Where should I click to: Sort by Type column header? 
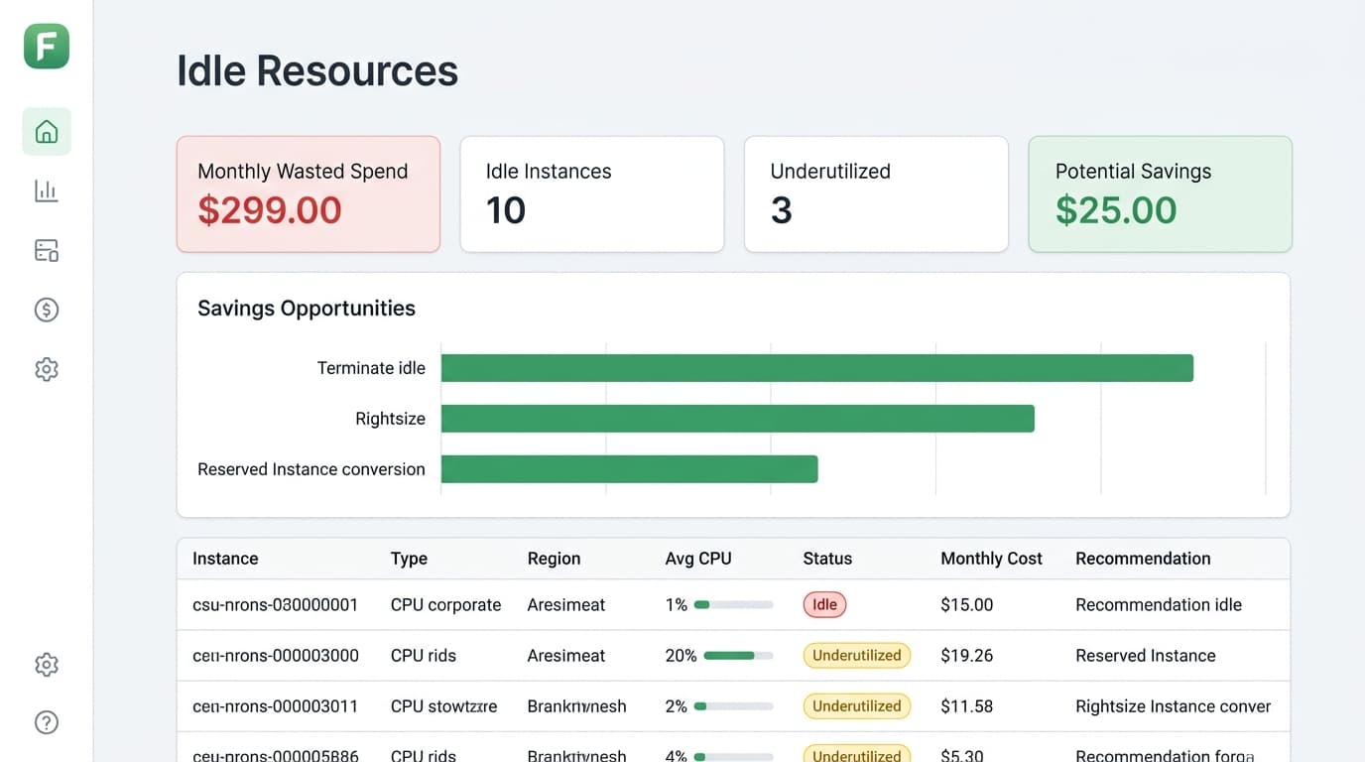point(409,559)
